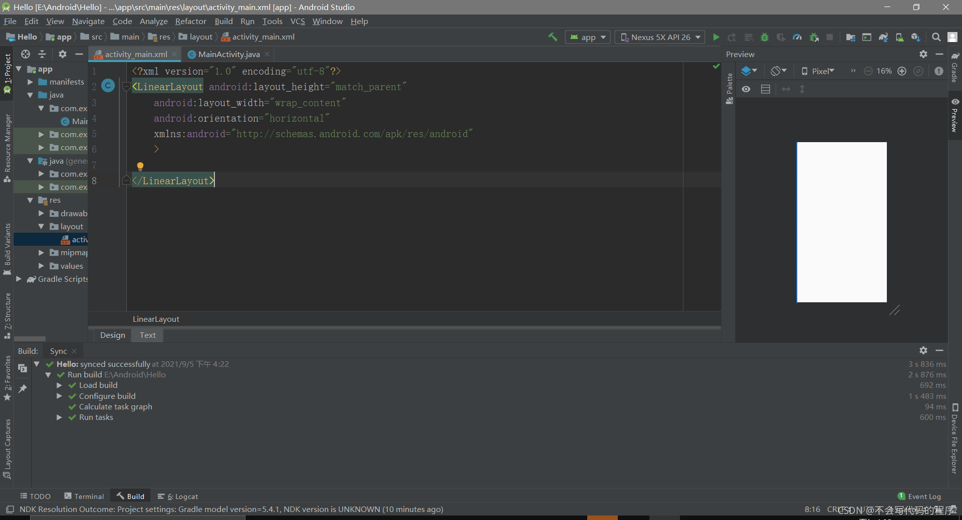
Task: Click the Make Project hammer icon
Action: (x=553, y=37)
